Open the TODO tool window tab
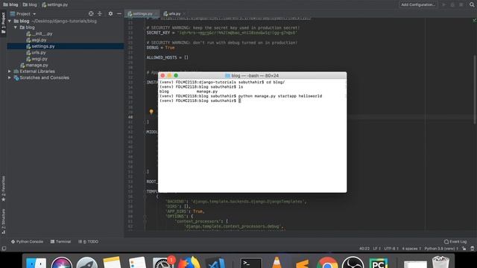 pos(88,241)
